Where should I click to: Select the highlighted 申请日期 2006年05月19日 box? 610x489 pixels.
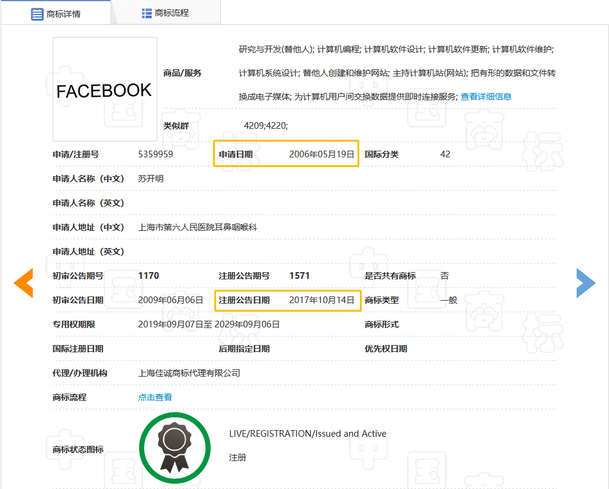pos(286,154)
